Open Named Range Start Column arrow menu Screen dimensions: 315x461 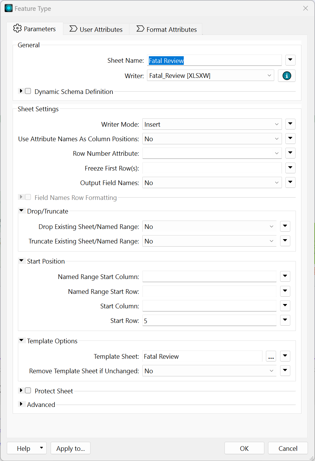tap(285, 276)
